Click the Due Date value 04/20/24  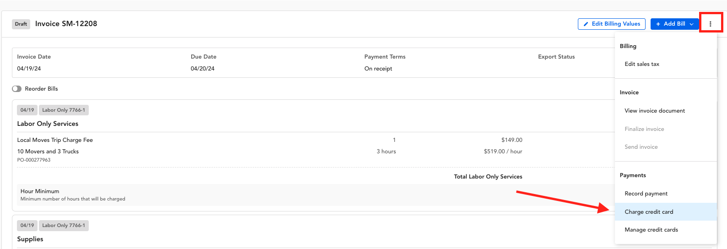pyautogui.click(x=202, y=69)
